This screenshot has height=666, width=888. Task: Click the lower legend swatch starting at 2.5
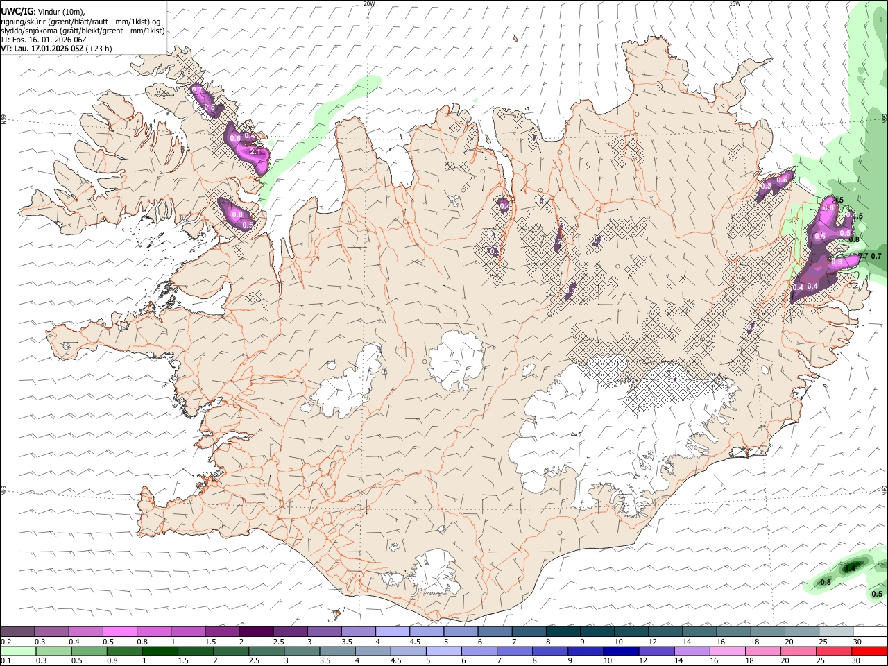coord(266,651)
